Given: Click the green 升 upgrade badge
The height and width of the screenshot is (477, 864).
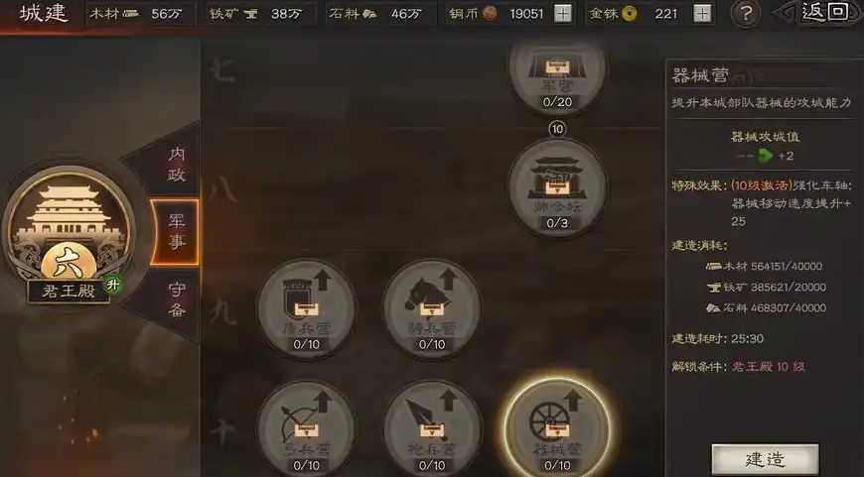Looking at the screenshot, I should [113, 285].
